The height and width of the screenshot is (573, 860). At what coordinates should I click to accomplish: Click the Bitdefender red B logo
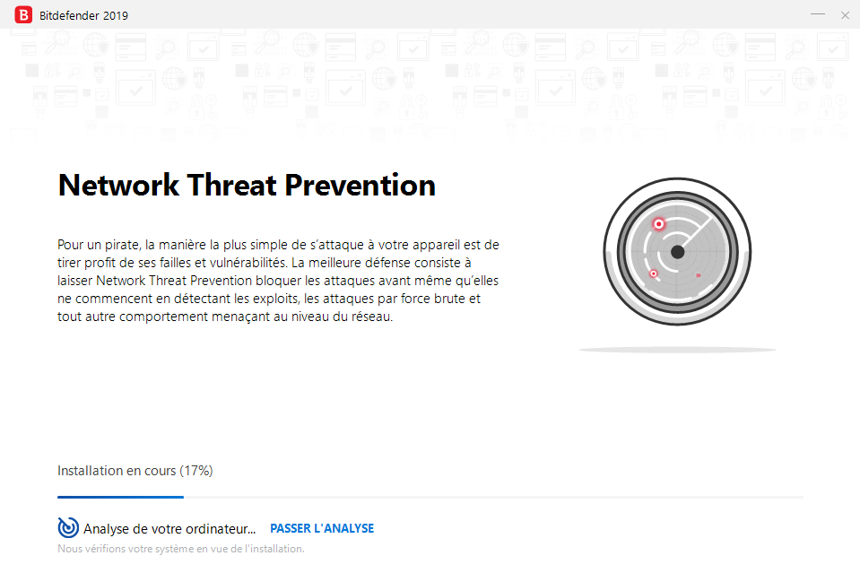(23, 15)
